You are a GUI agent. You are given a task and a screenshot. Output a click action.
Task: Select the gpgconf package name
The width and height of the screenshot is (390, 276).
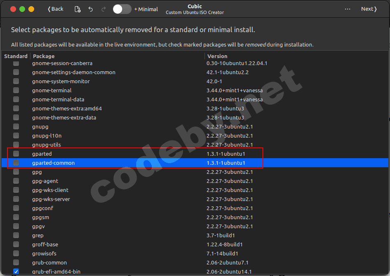[x=42, y=208]
